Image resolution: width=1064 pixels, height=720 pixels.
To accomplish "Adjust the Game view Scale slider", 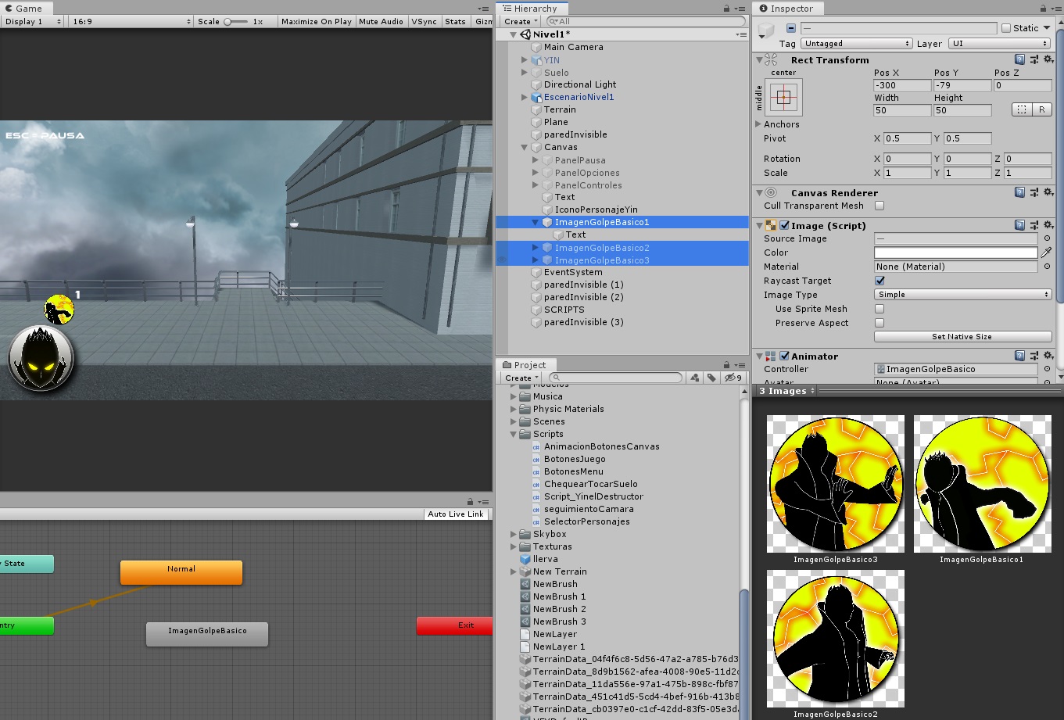I will [236, 21].
